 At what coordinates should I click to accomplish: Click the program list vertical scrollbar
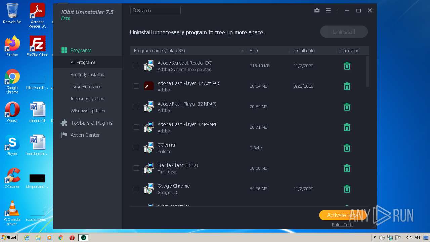(368, 72)
